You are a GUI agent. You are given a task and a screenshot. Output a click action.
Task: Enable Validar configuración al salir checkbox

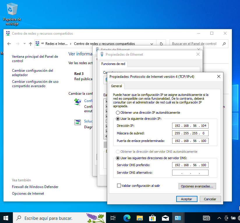119,186
